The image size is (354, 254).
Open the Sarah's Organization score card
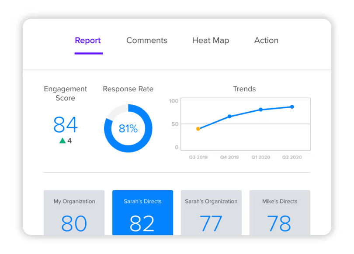211,213
